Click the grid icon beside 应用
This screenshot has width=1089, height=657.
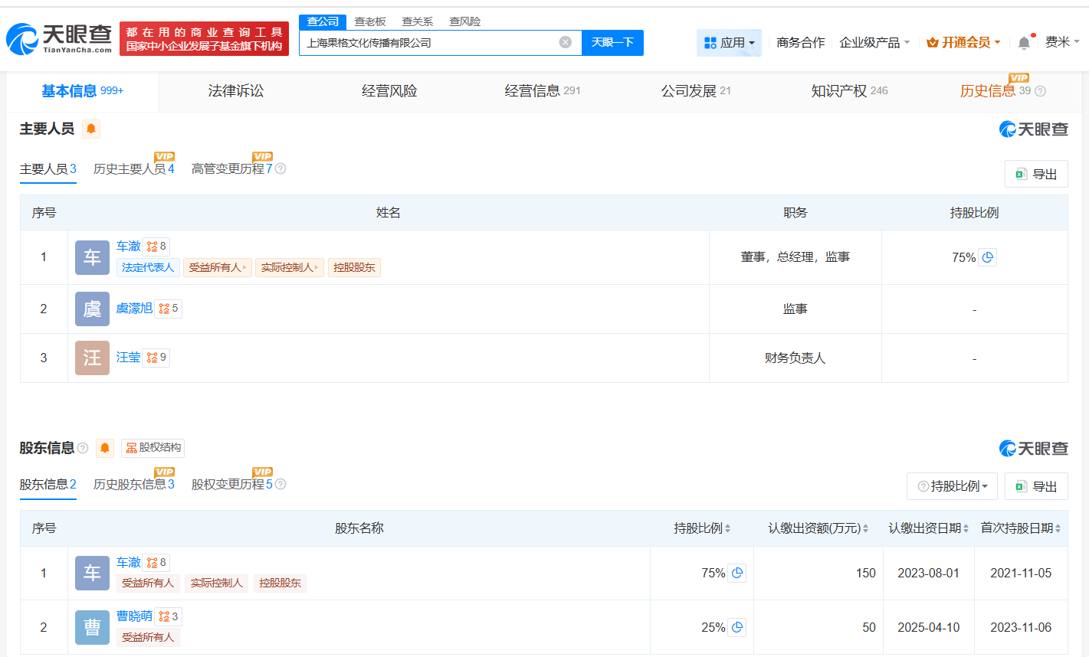point(710,42)
